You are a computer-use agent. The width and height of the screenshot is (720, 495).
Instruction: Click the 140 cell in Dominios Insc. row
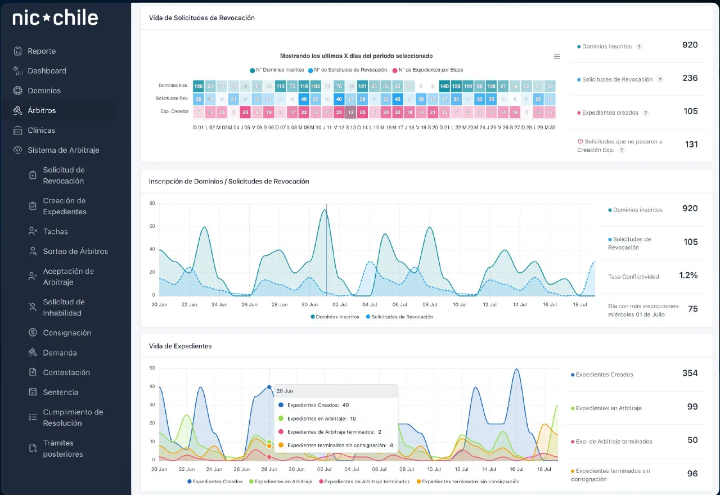[x=444, y=86]
